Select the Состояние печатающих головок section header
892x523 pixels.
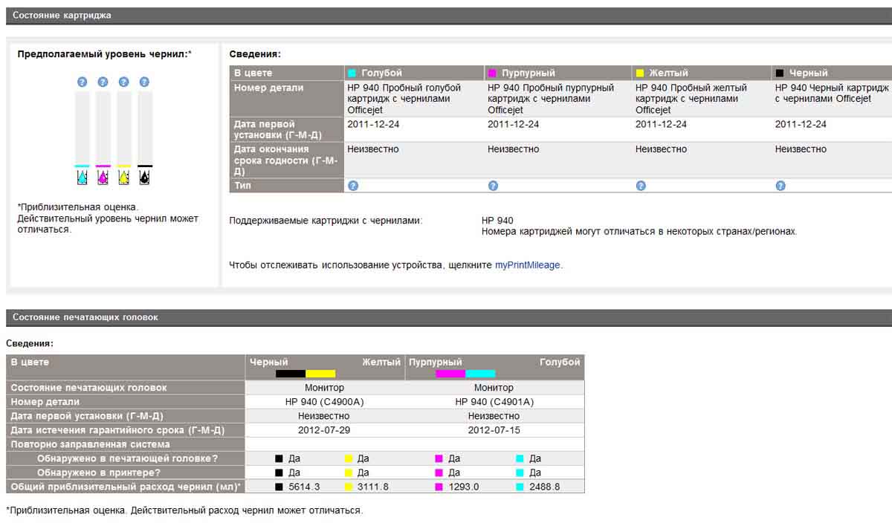(449, 317)
